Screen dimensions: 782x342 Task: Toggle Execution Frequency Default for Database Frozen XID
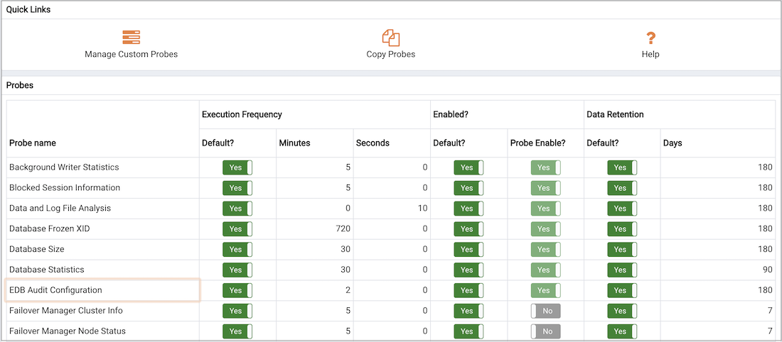[237, 228]
